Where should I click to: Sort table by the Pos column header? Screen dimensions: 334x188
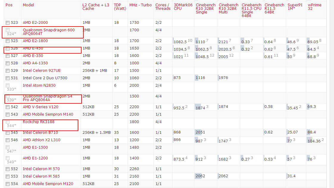tap(9, 5)
